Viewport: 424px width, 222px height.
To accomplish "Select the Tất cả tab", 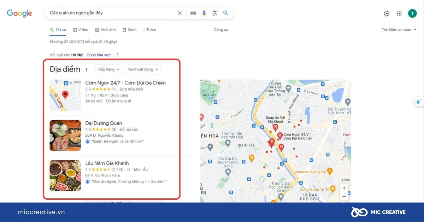I will pos(58,30).
